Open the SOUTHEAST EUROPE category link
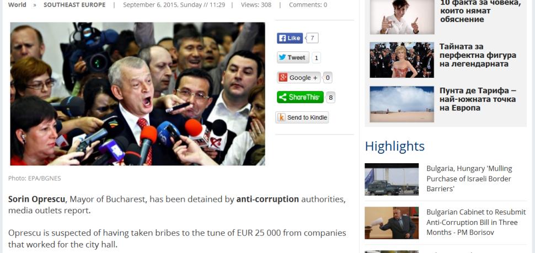535x253 pixels. click(x=74, y=5)
